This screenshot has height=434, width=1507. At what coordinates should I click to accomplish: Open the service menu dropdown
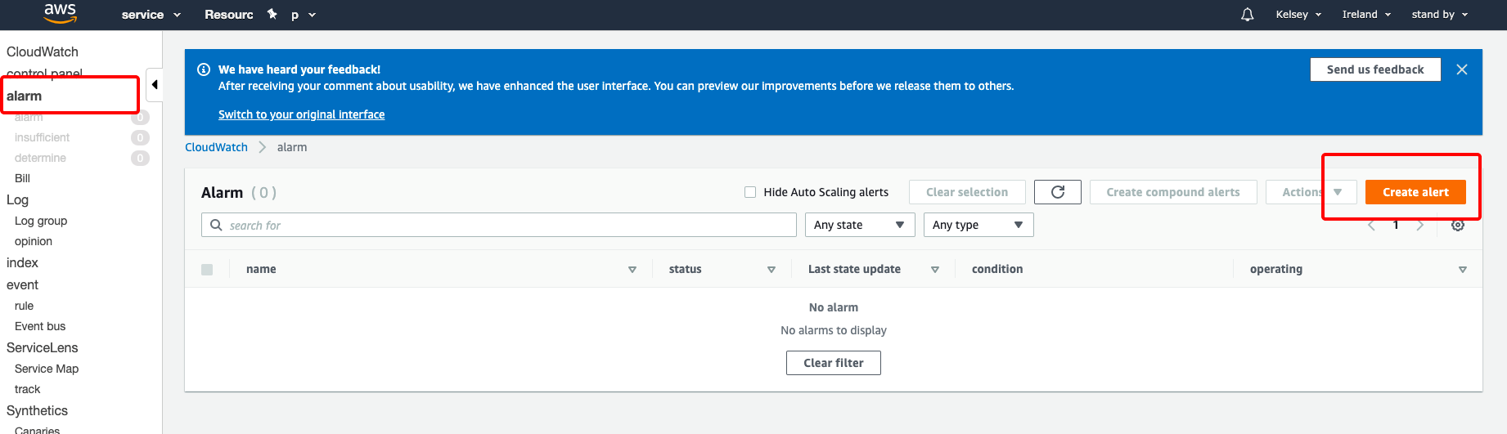151,15
